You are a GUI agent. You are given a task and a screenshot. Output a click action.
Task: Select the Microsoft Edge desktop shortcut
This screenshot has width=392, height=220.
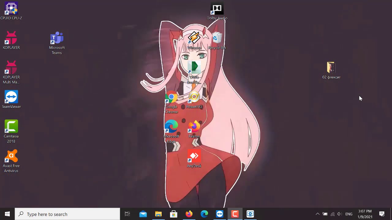pyautogui.click(x=171, y=132)
